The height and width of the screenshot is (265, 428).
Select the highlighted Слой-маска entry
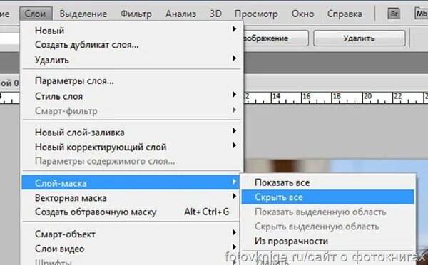tap(131, 182)
